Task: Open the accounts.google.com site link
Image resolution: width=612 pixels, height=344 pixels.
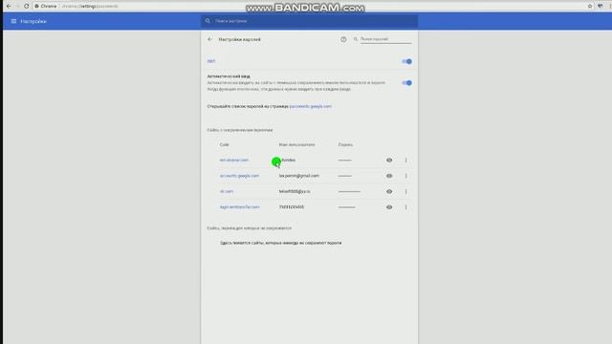Action: coord(239,176)
